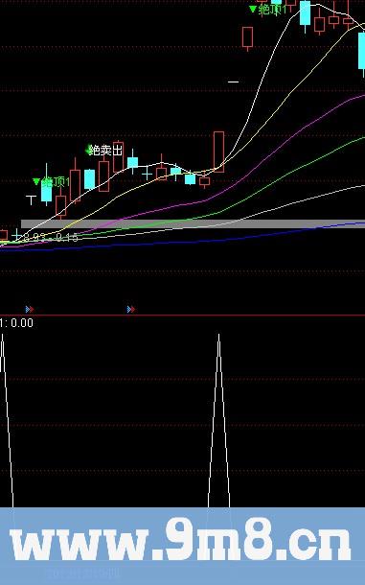Select the 绝卖出 sell signal label

pos(106,151)
